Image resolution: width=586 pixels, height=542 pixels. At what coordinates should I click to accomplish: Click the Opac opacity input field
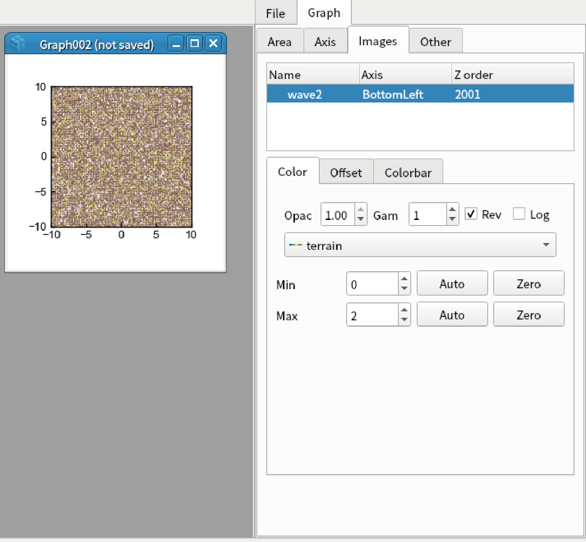tap(338, 214)
